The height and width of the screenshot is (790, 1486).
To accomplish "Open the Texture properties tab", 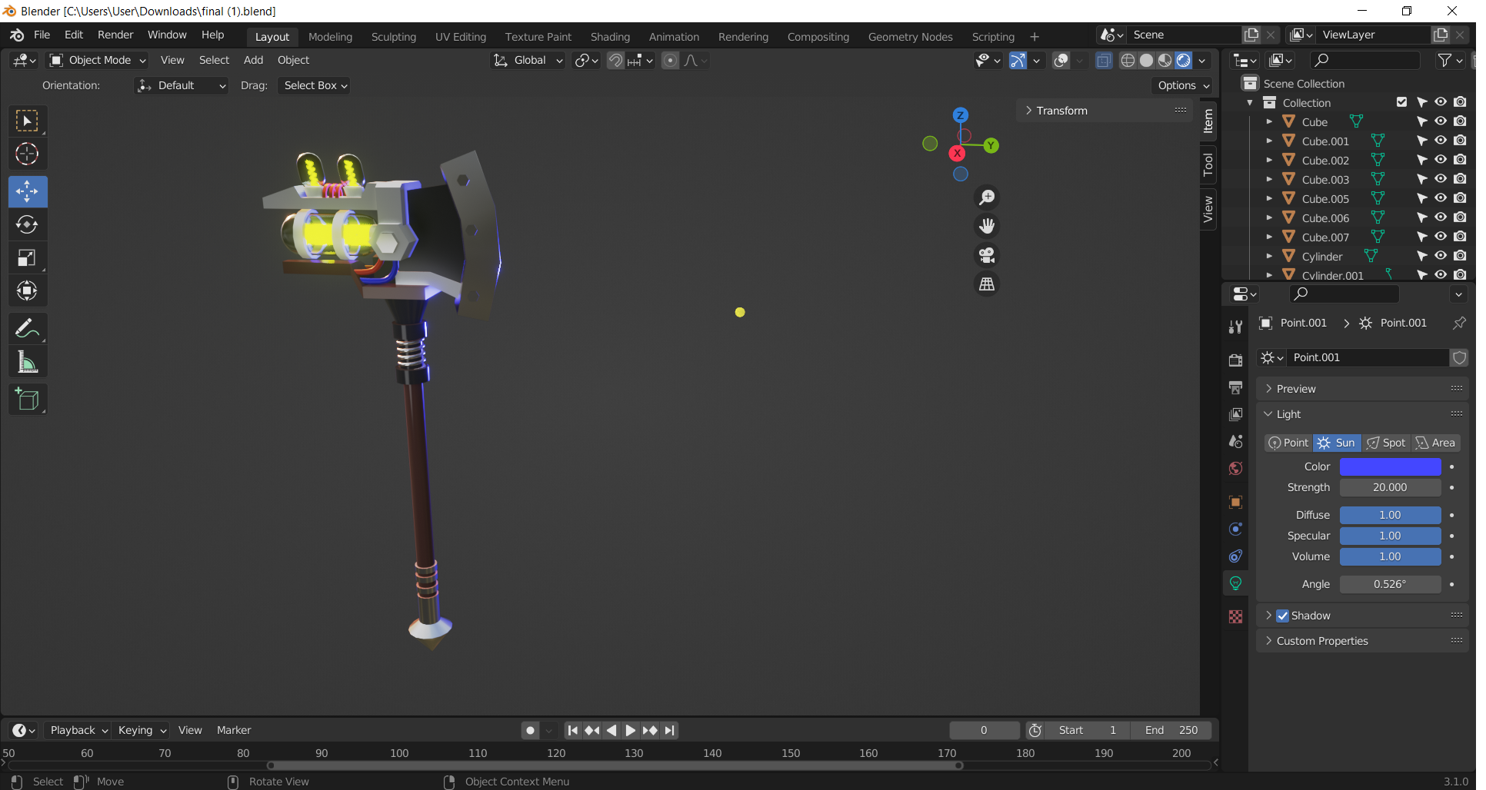I will pos(1236,617).
